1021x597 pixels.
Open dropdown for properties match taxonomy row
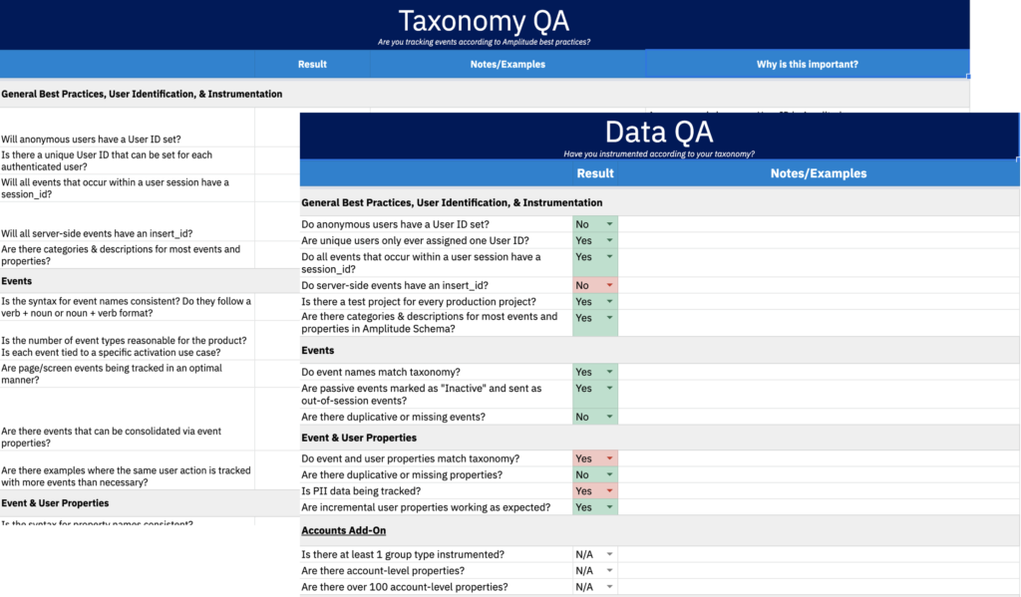pos(609,458)
